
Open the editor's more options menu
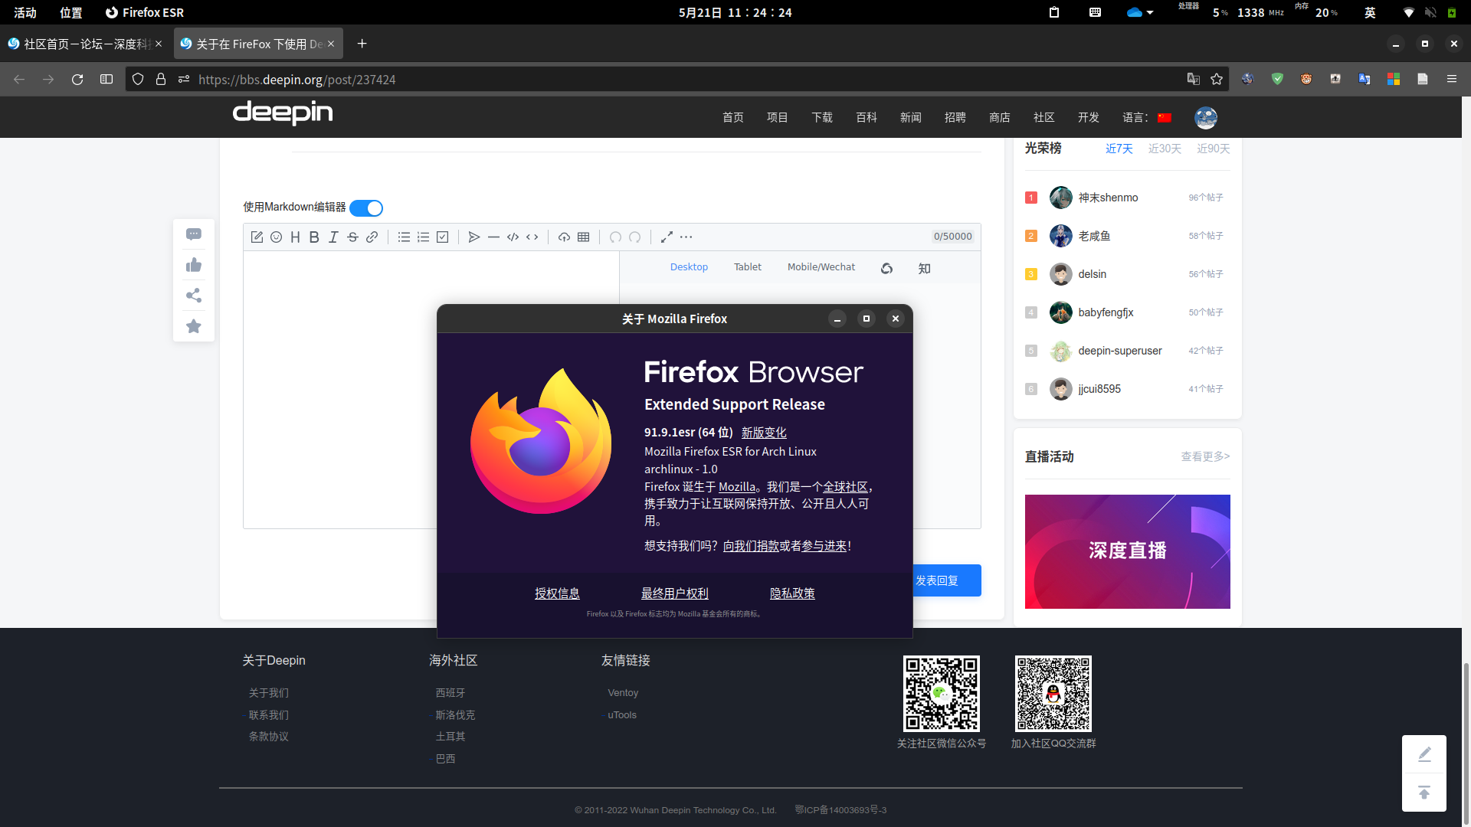(x=686, y=237)
